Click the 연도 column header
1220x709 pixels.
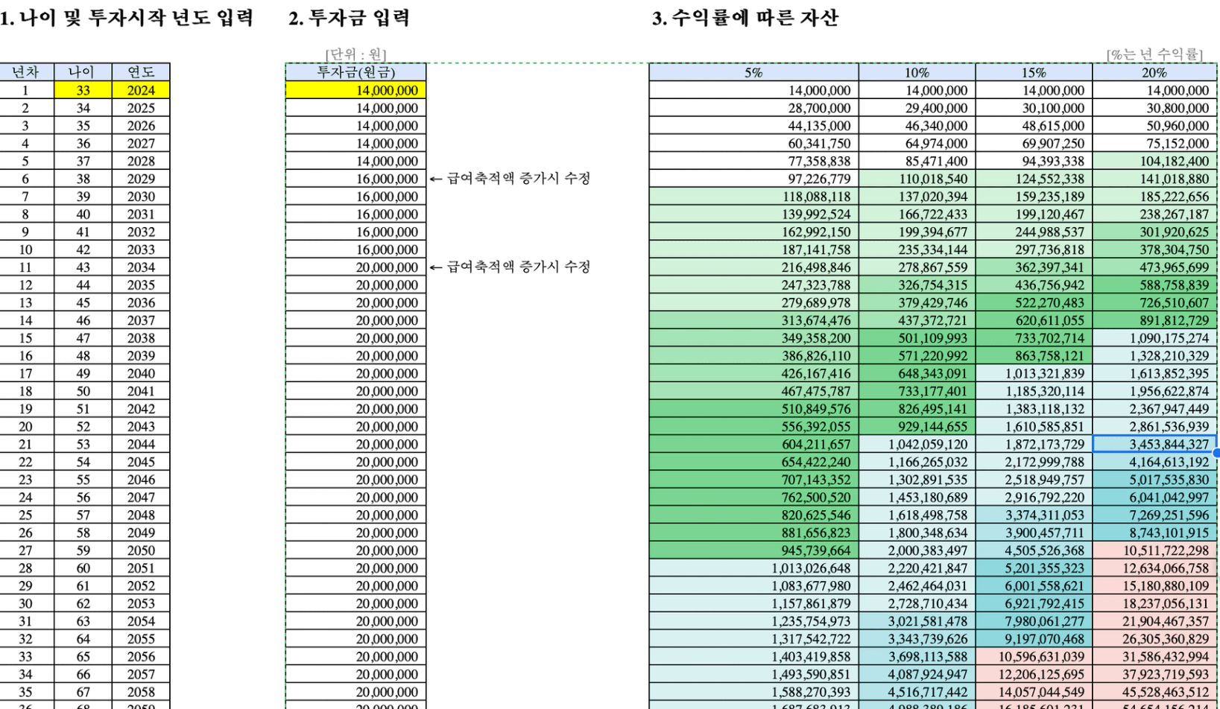pyautogui.click(x=141, y=72)
